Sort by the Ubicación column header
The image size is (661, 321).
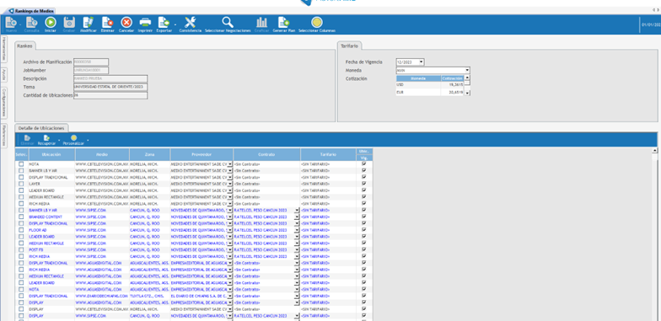(51, 155)
